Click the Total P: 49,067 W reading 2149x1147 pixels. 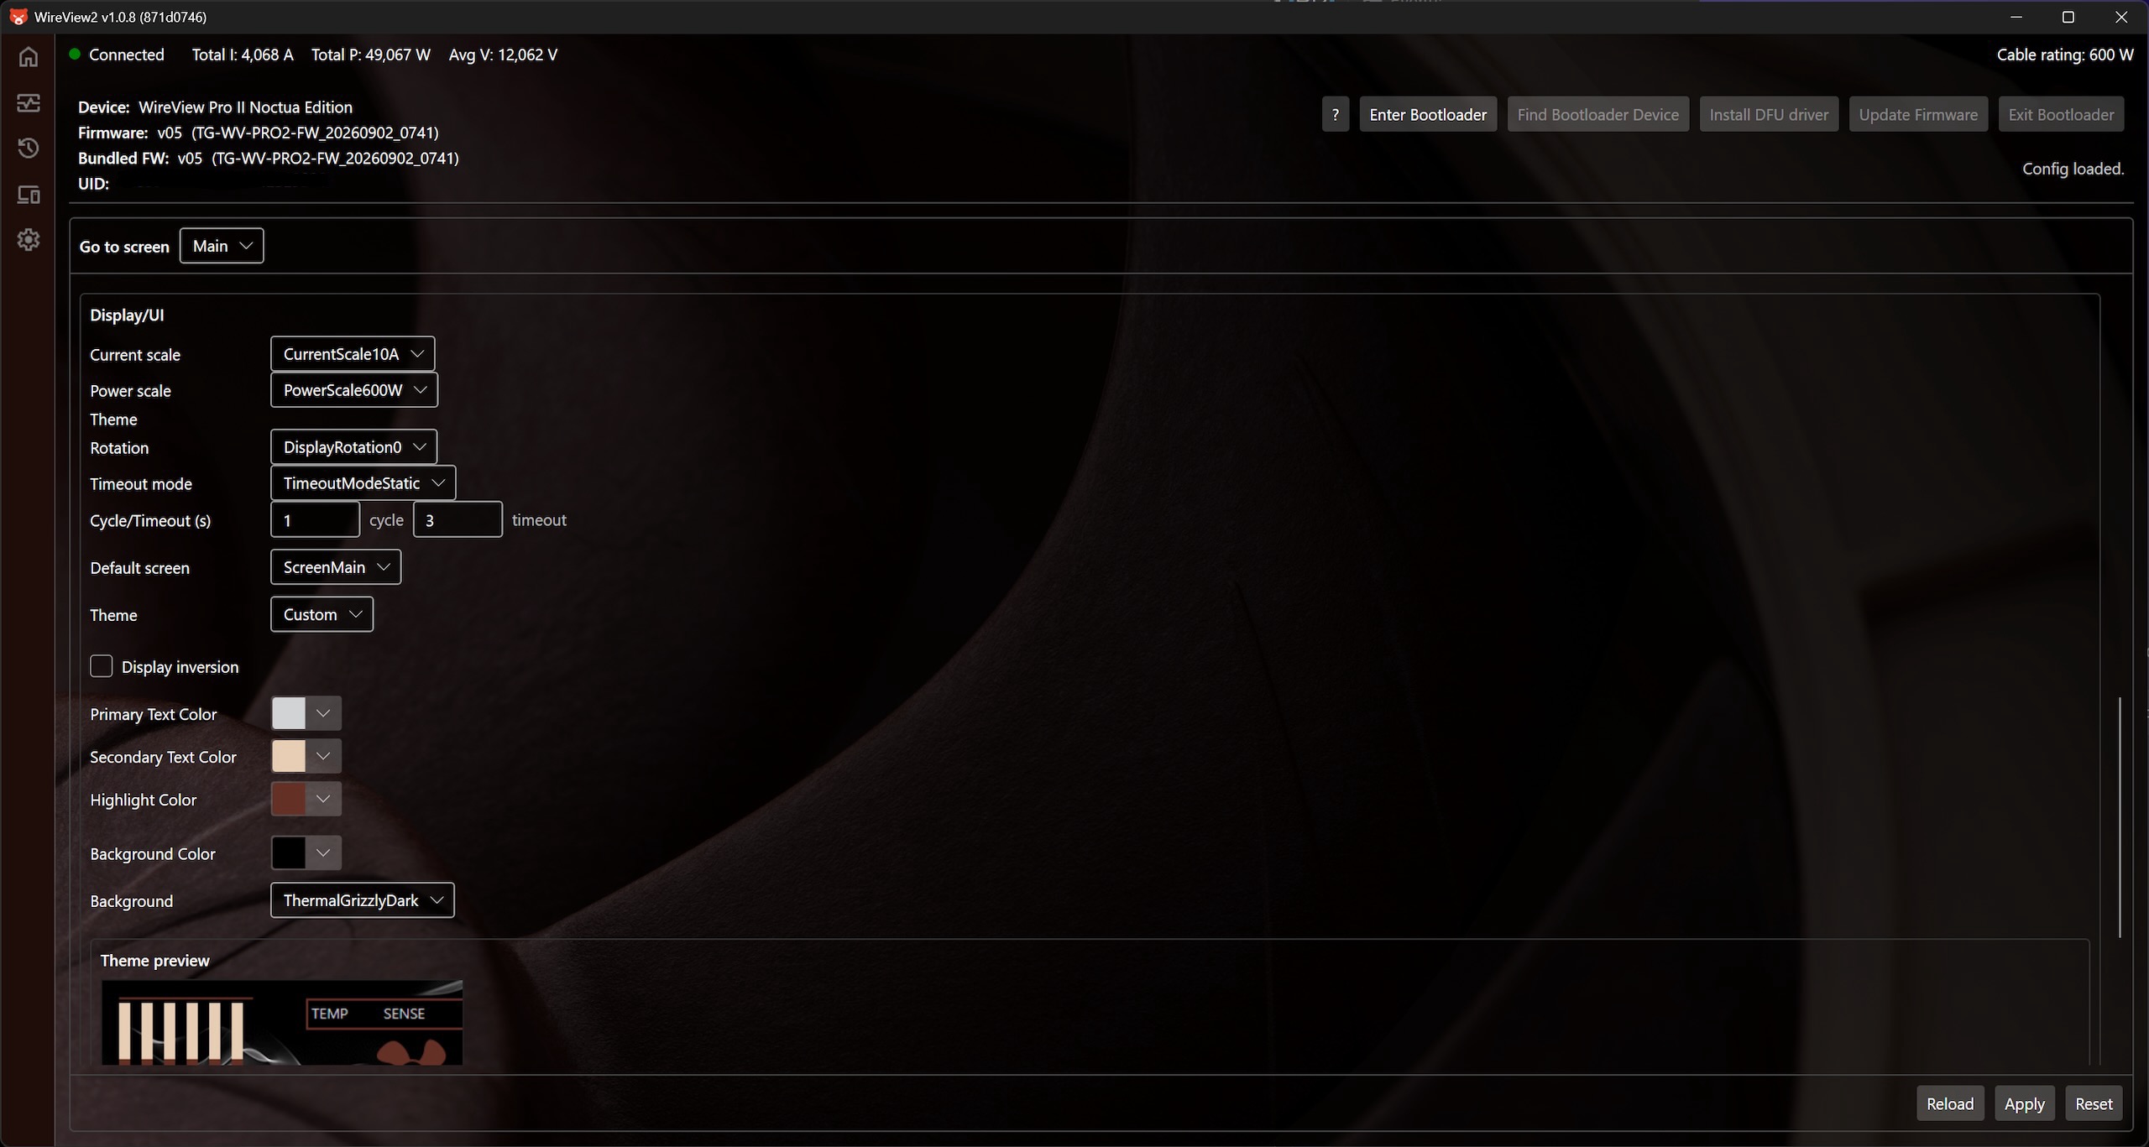coord(371,55)
